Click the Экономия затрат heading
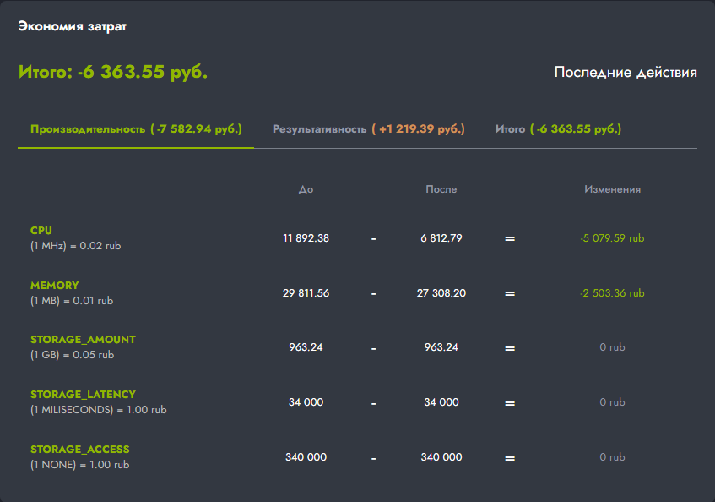 coord(73,26)
